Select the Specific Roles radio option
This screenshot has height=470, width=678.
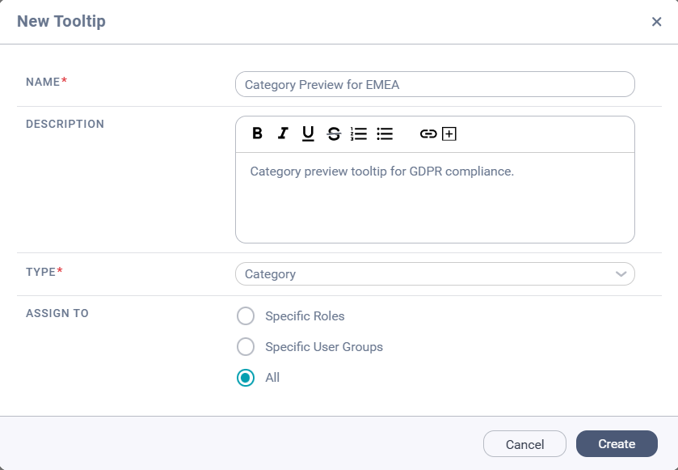coord(246,316)
